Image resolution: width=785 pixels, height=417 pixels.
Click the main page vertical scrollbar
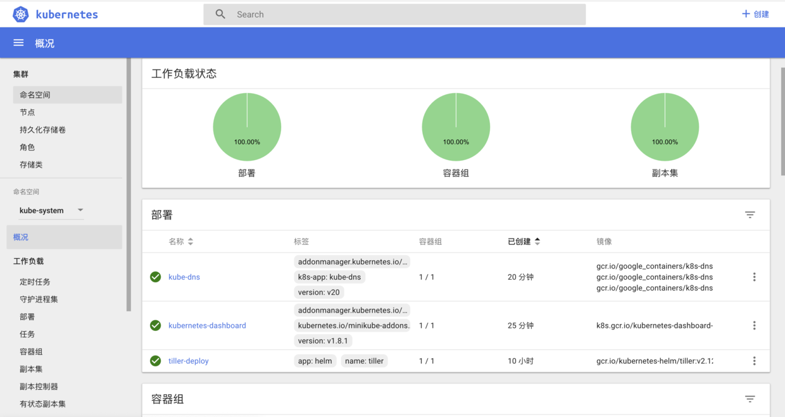pyautogui.click(x=782, y=120)
